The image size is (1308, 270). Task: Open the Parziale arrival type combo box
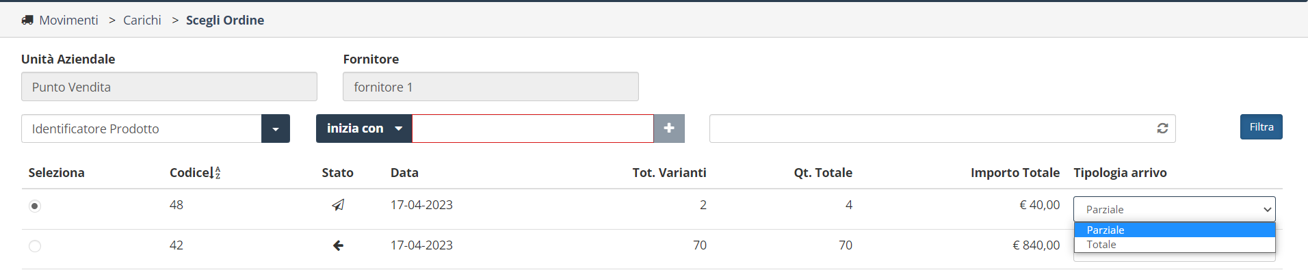(1175, 209)
